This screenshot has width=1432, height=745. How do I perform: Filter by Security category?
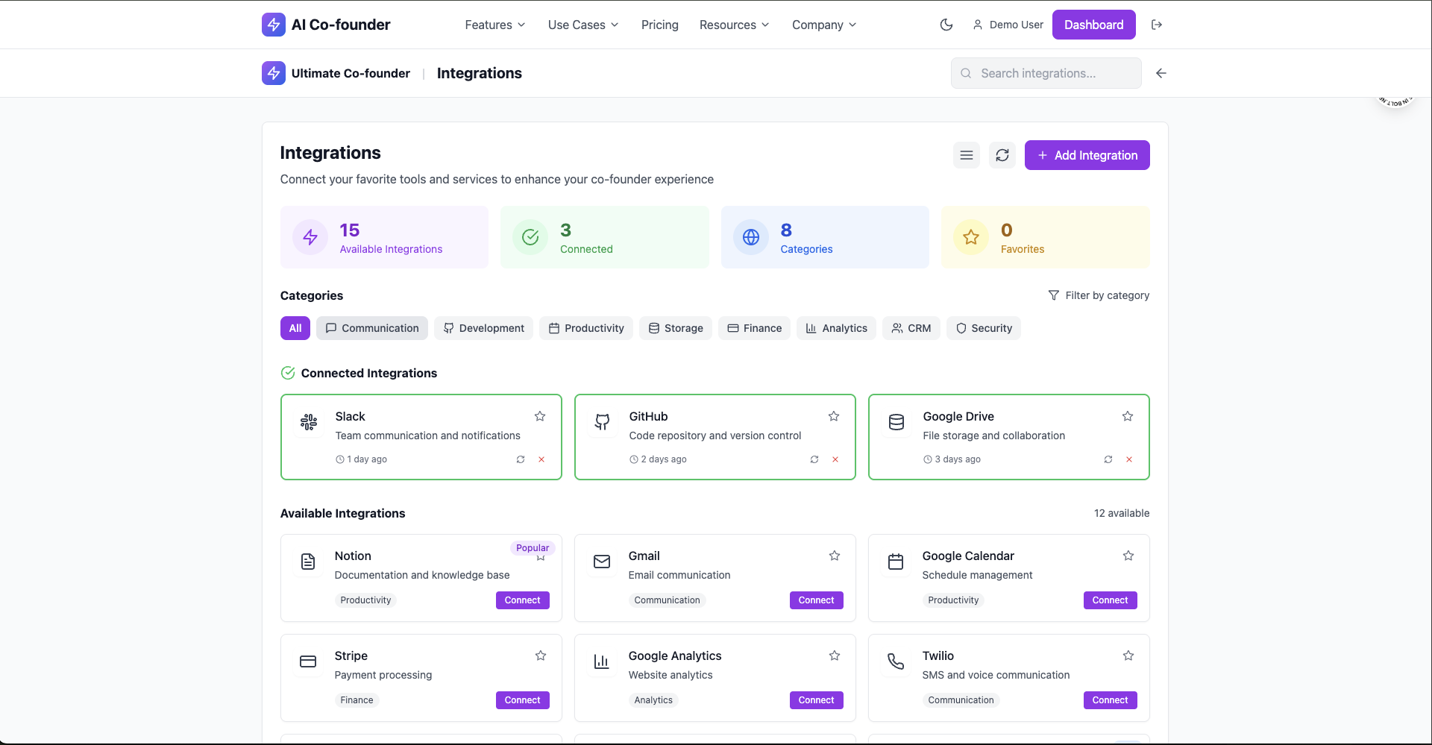click(984, 328)
